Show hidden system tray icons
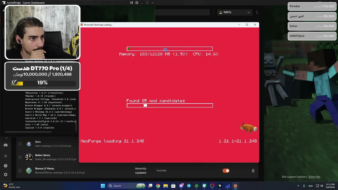 tap(298, 186)
